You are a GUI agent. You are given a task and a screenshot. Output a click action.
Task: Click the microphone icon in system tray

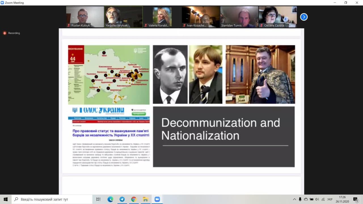[x=300, y=199]
